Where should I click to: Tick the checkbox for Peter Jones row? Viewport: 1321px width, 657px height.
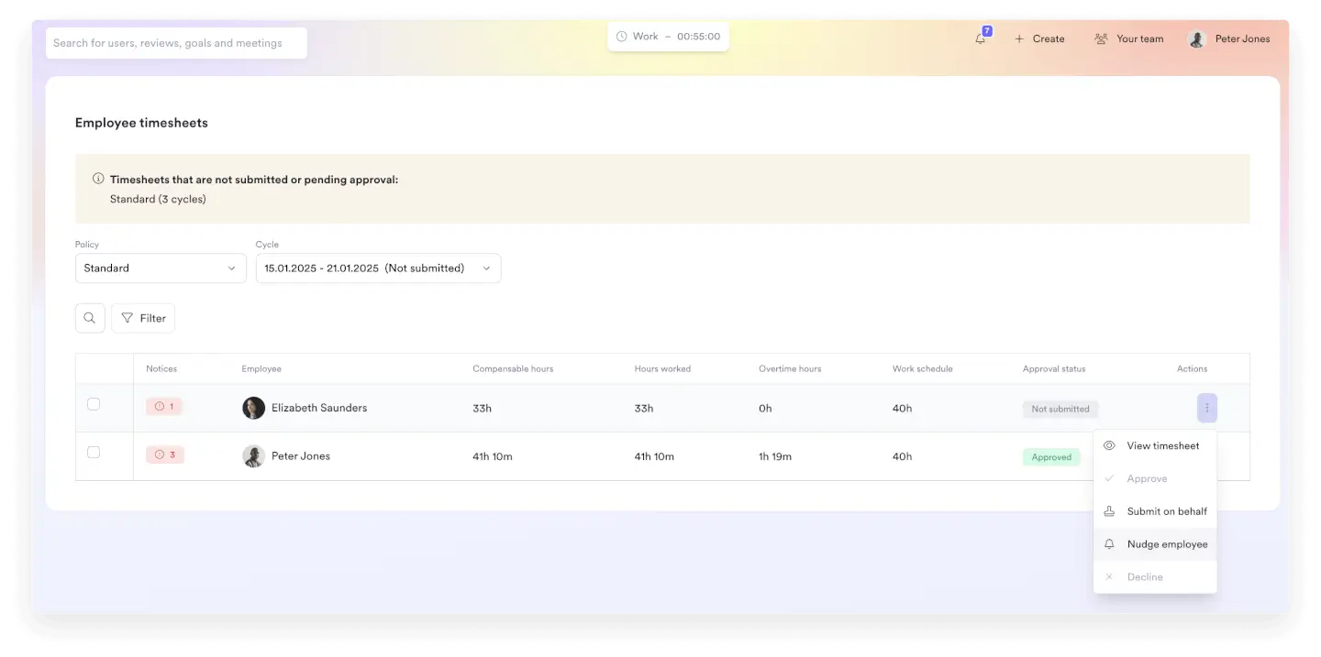(94, 453)
